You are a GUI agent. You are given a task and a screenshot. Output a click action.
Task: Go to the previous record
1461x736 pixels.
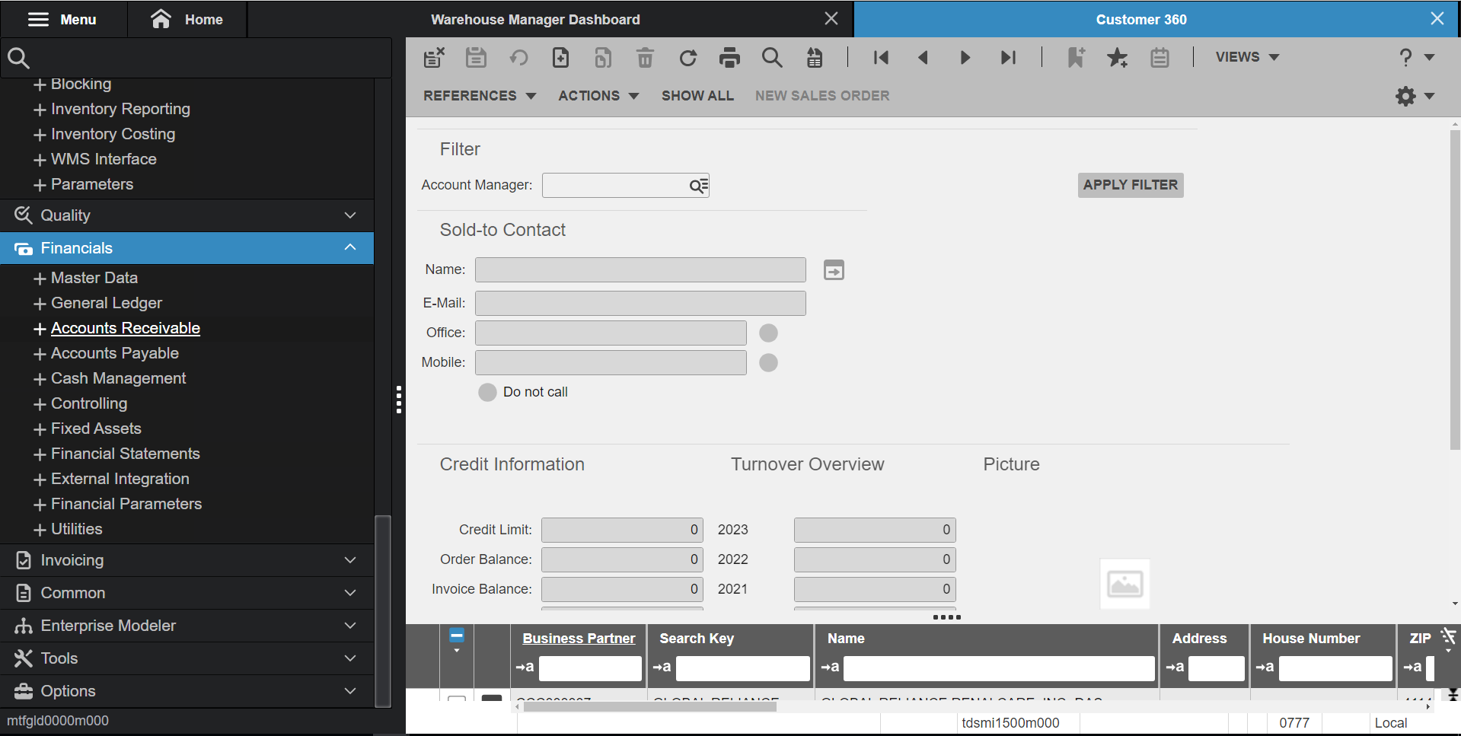click(x=923, y=57)
